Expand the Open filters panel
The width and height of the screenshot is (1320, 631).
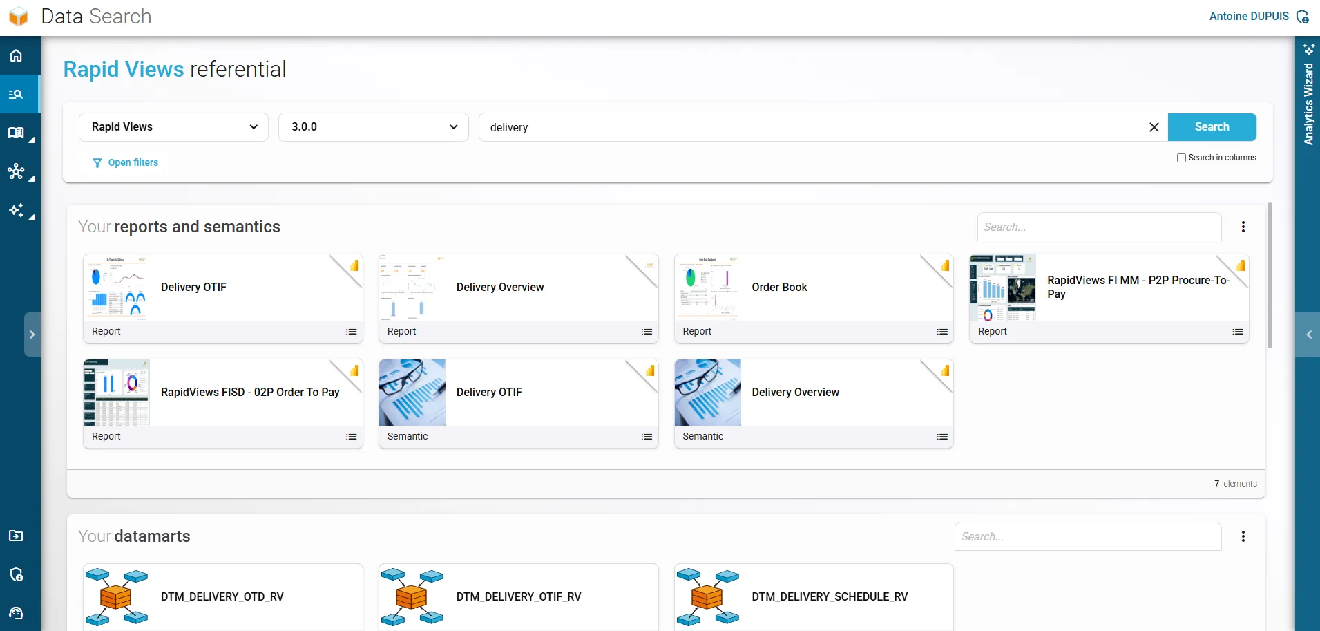click(x=125, y=162)
